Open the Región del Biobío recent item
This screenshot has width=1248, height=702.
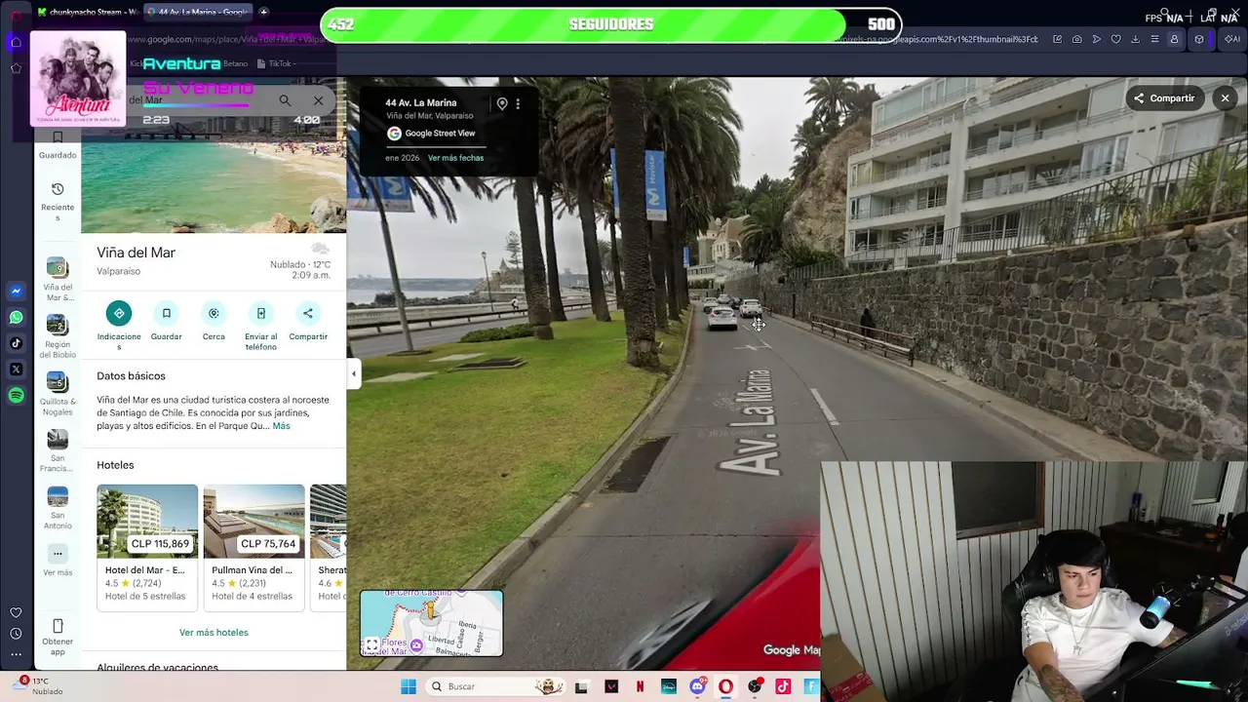click(x=58, y=336)
